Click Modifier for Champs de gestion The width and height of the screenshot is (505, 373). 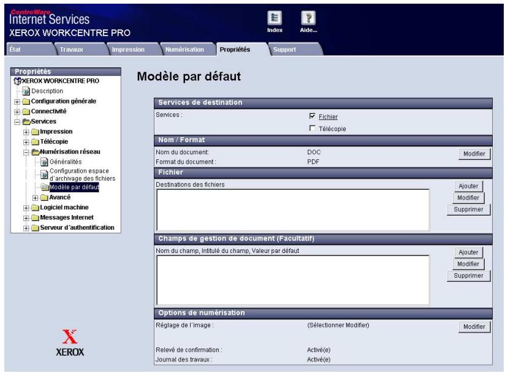[x=468, y=264]
